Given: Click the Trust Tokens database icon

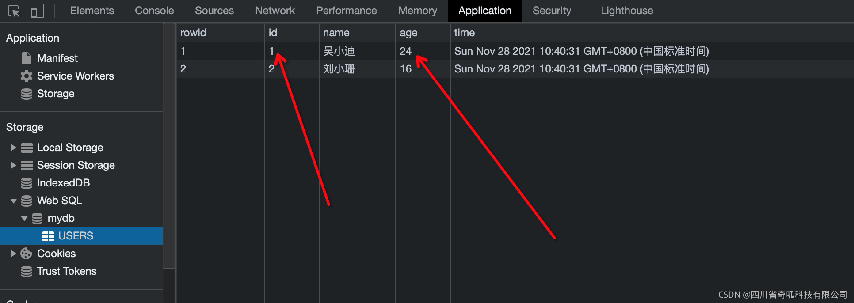Looking at the screenshot, I should [x=27, y=271].
